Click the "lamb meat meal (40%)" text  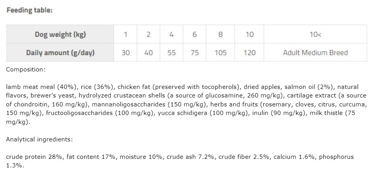36,87
